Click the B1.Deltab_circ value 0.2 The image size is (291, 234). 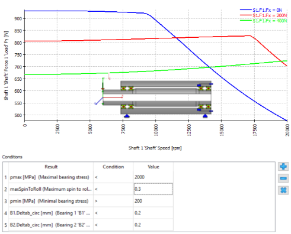click(154, 213)
